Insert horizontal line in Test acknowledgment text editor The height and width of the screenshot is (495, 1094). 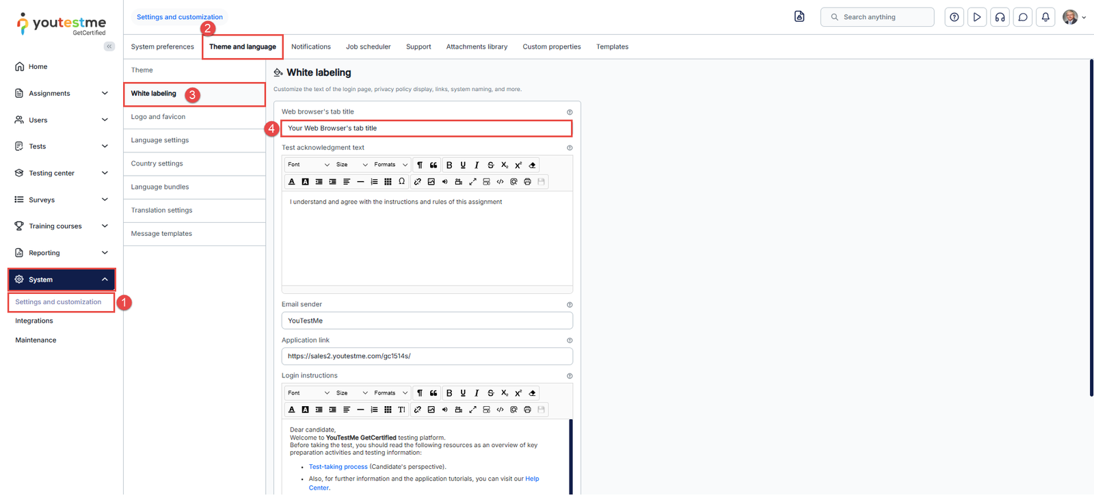(x=360, y=182)
